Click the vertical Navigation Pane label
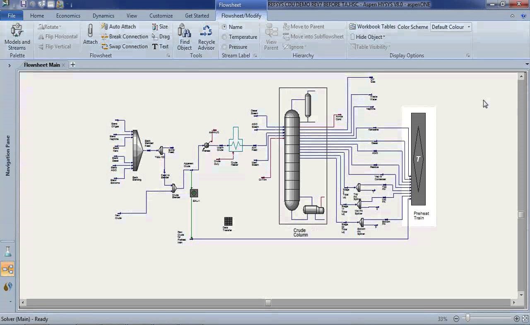The image size is (530, 325). (x=7, y=155)
